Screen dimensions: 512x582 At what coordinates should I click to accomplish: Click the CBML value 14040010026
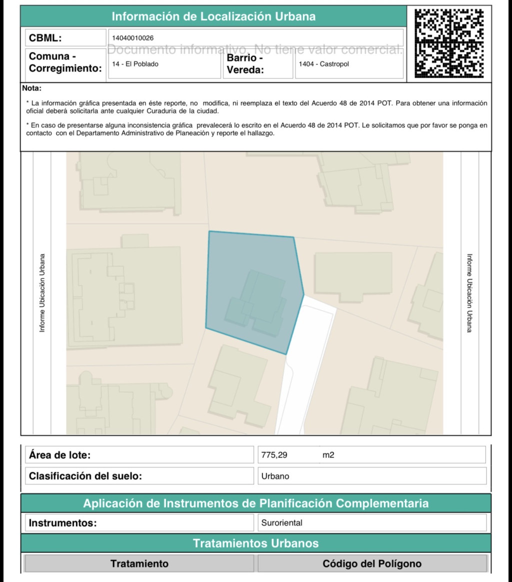[x=133, y=38]
